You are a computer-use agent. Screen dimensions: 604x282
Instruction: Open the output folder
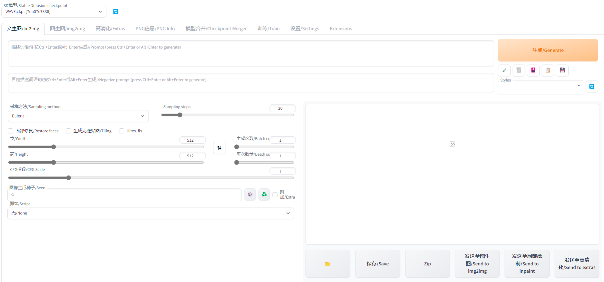point(328,264)
